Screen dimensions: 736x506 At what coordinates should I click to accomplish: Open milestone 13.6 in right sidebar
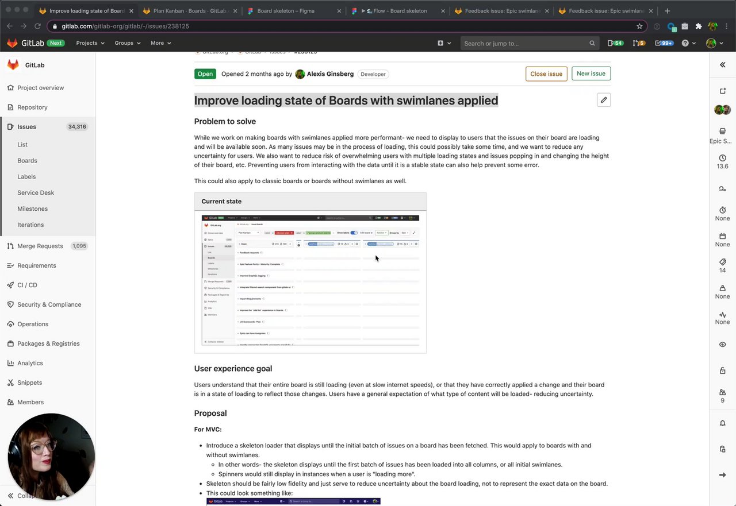pos(723,161)
